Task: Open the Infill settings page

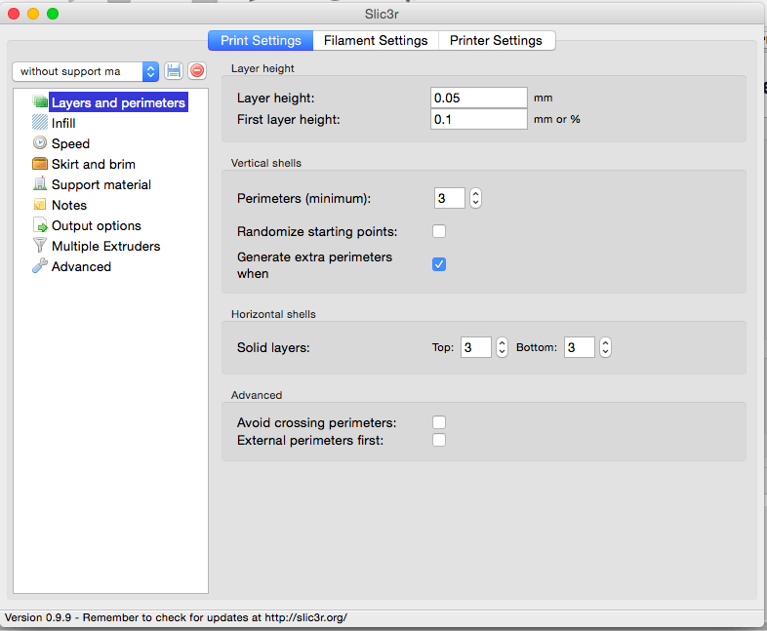Action: click(63, 123)
